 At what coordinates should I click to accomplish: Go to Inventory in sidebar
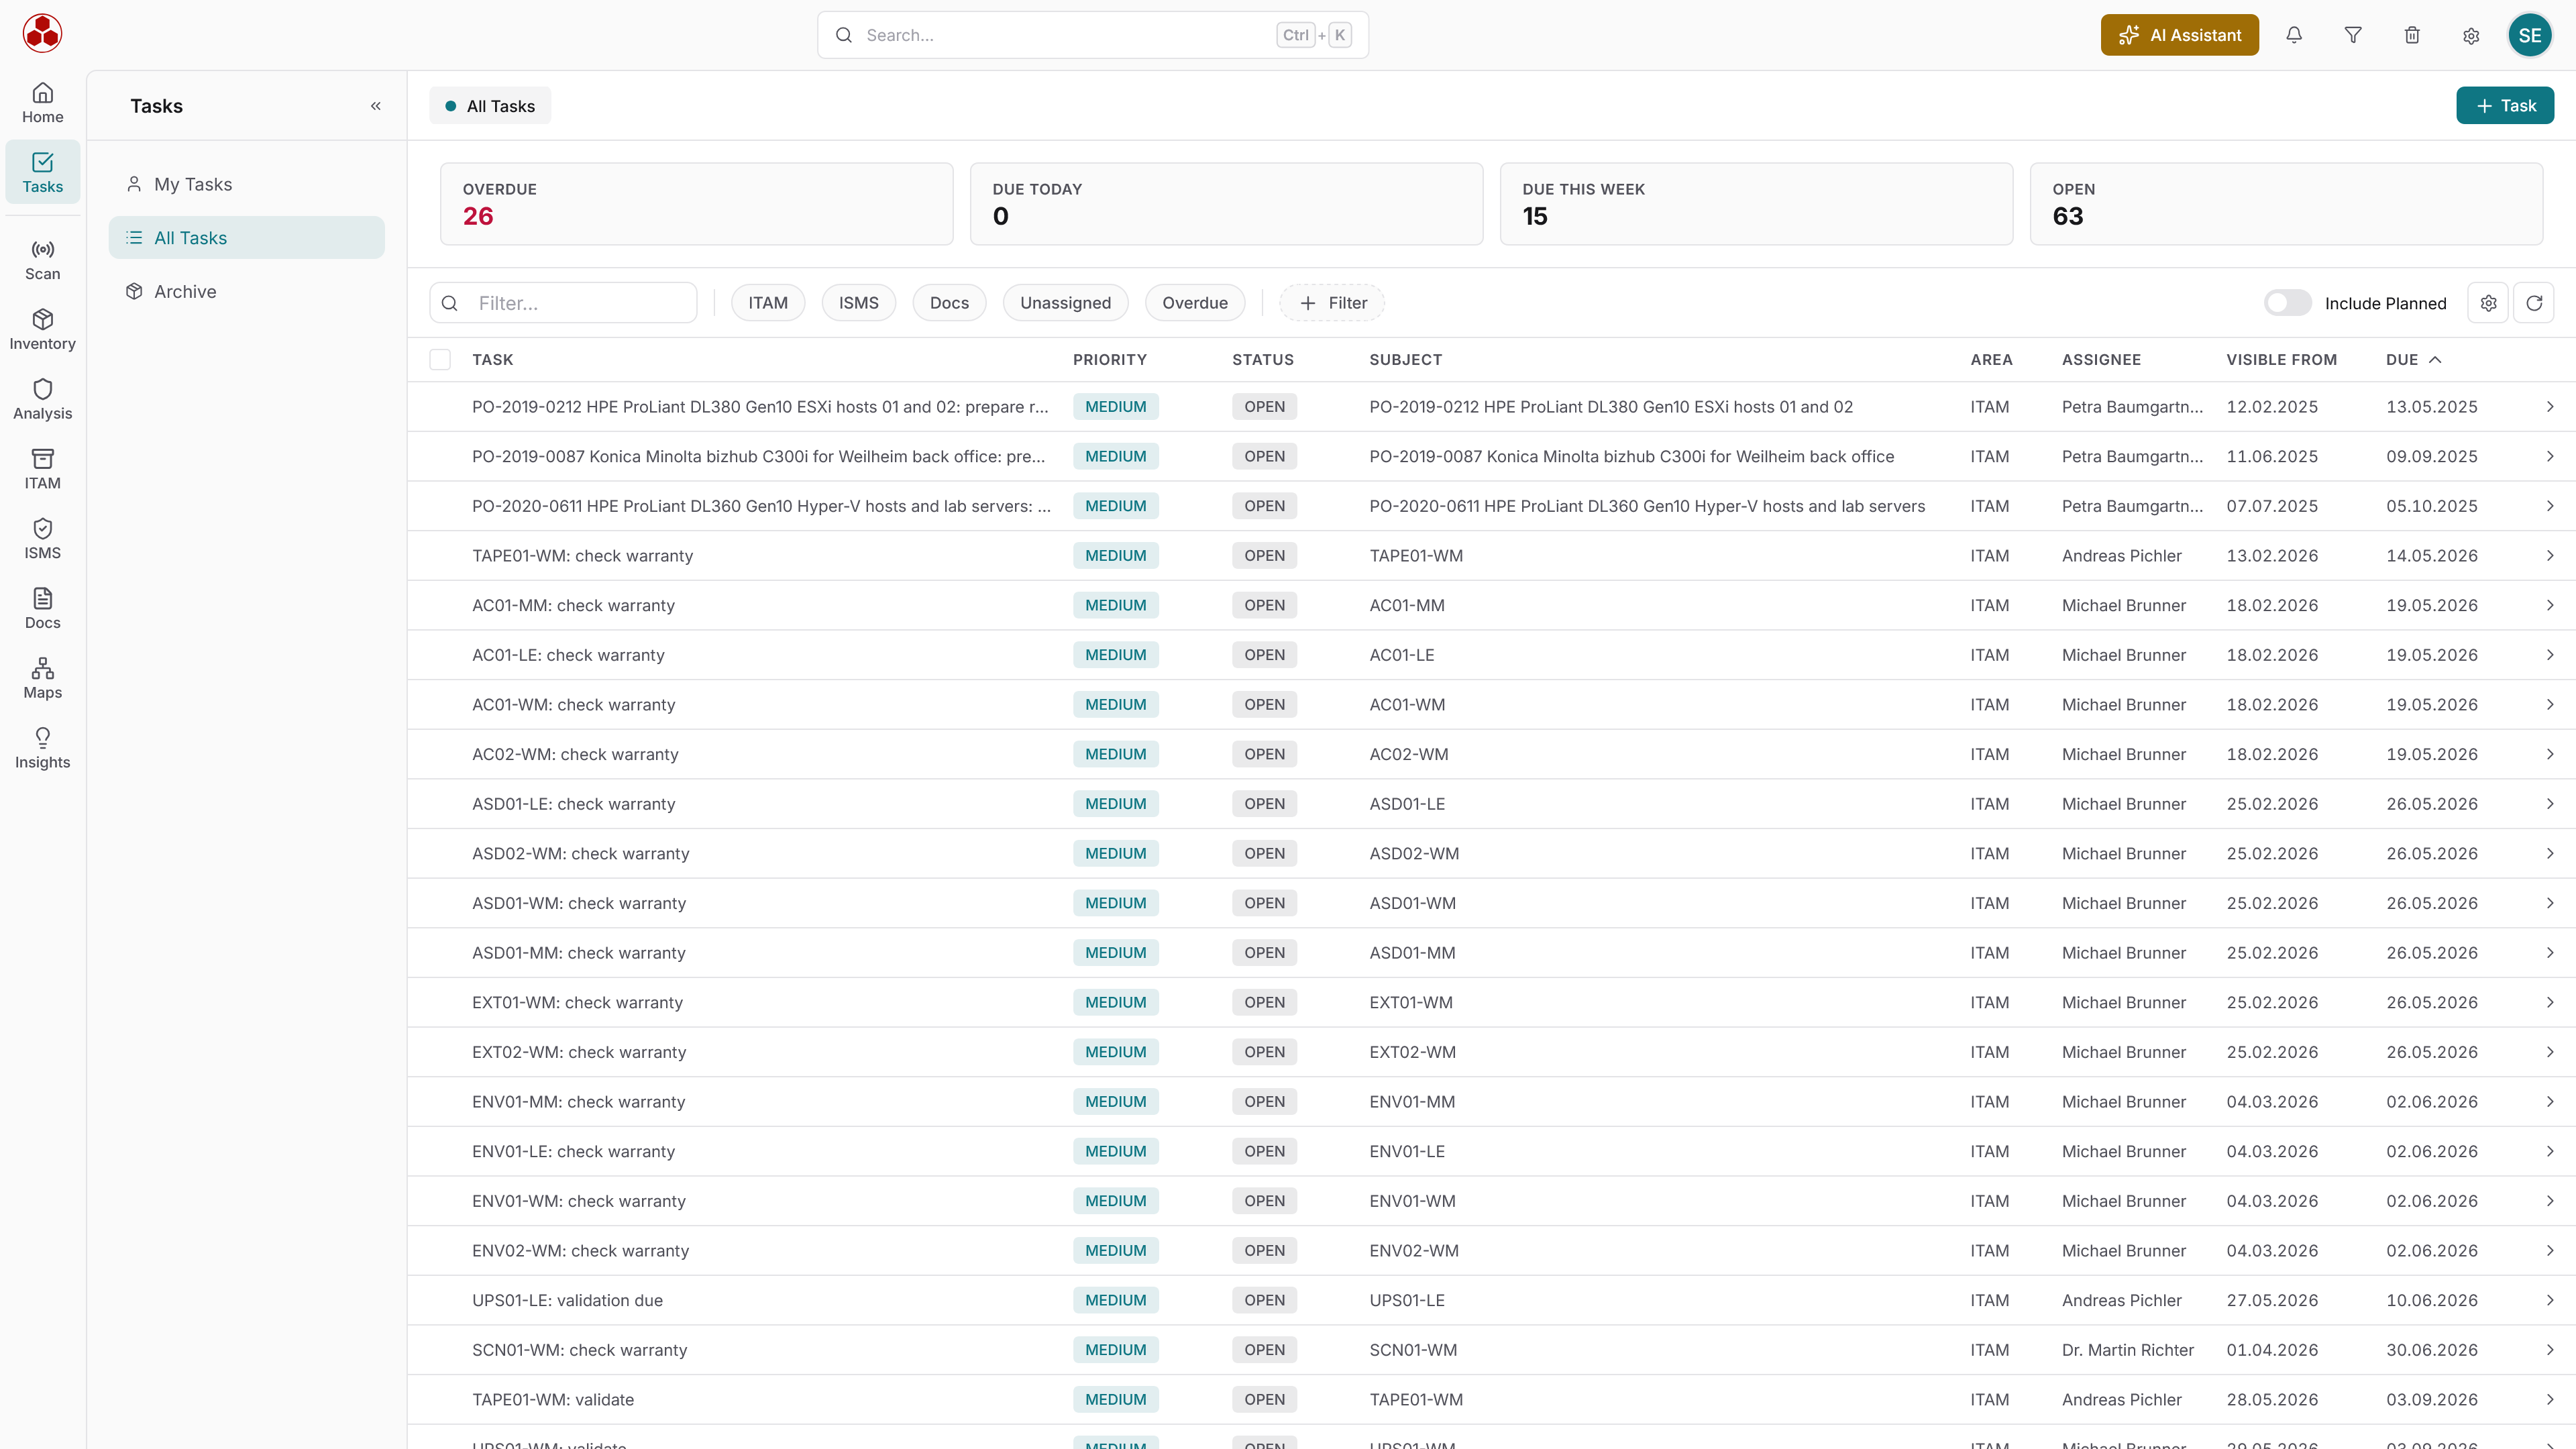click(42, 330)
